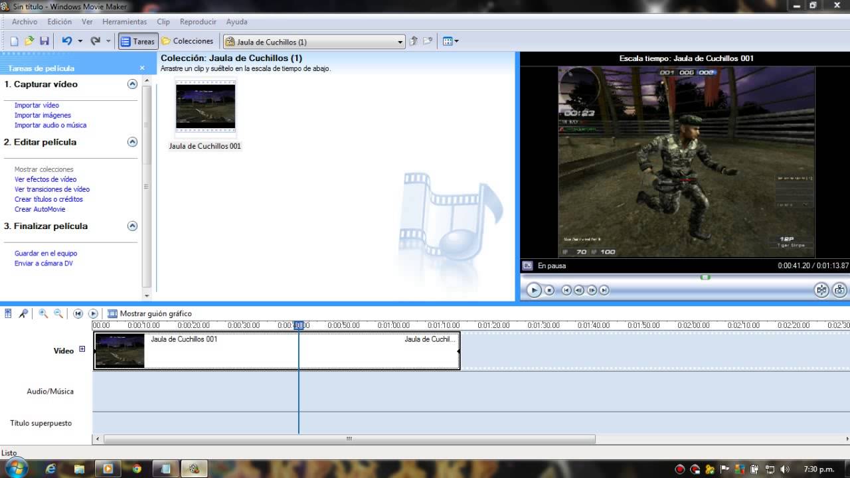The image size is (850, 478).
Task: Open the Ver menu
Action: click(87, 22)
